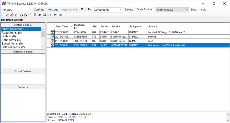Open the Message menu
The image size is (230, 123).
point(53,10)
